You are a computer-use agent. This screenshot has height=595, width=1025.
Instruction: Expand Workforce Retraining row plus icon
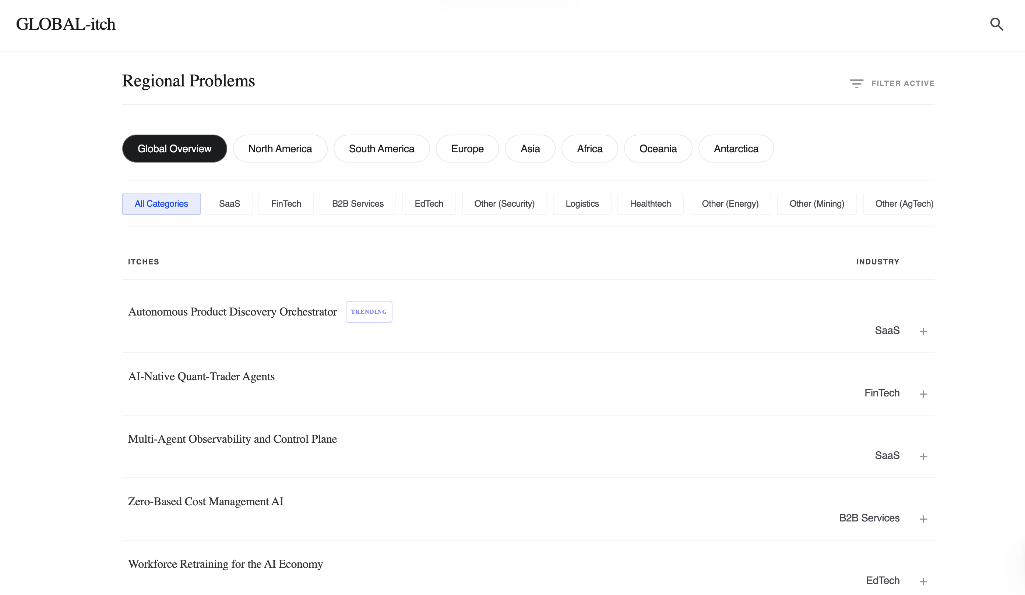[x=923, y=582]
